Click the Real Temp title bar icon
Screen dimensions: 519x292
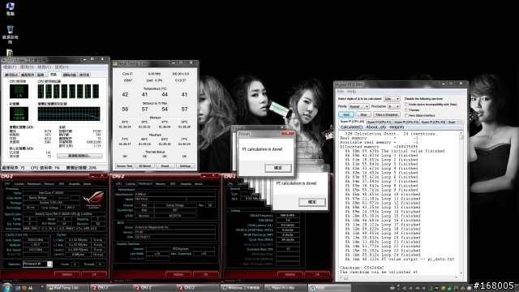click(x=115, y=63)
